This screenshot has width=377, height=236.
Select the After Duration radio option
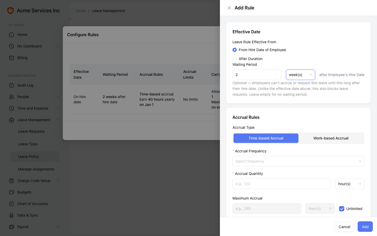235,59
